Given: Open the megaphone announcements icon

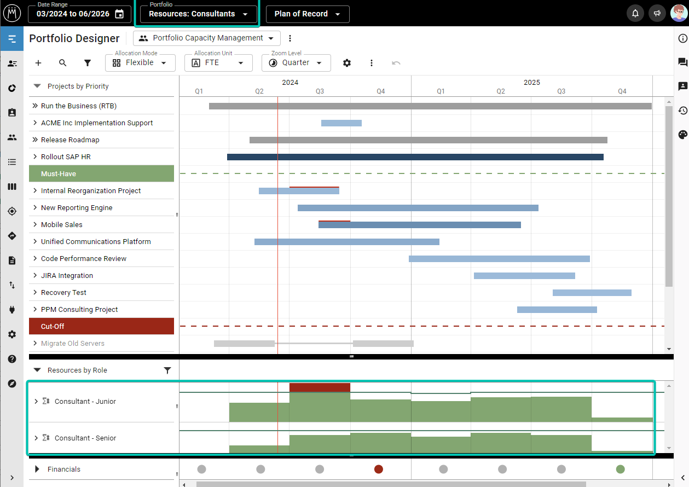Looking at the screenshot, I should pos(657,14).
